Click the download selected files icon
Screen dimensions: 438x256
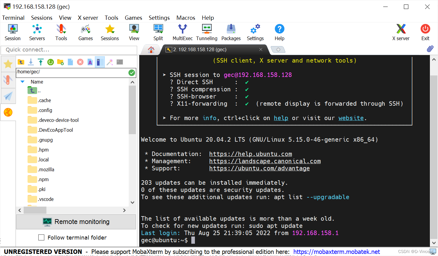click(31, 62)
